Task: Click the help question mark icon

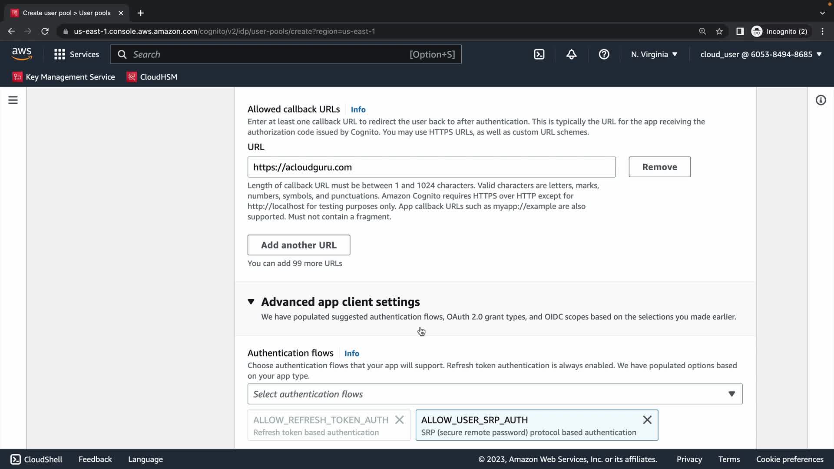Action: pyautogui.click(x=604, y=54)
